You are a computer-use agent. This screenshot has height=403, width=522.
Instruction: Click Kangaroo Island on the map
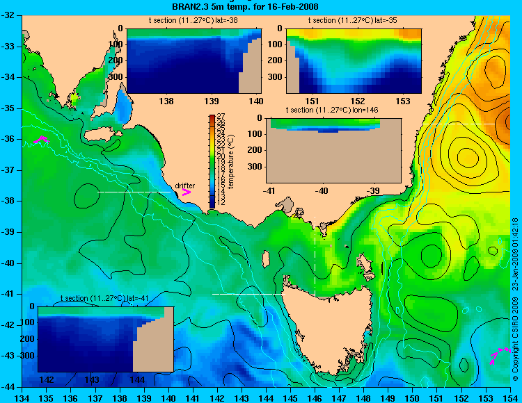click(x=102, y=134)
